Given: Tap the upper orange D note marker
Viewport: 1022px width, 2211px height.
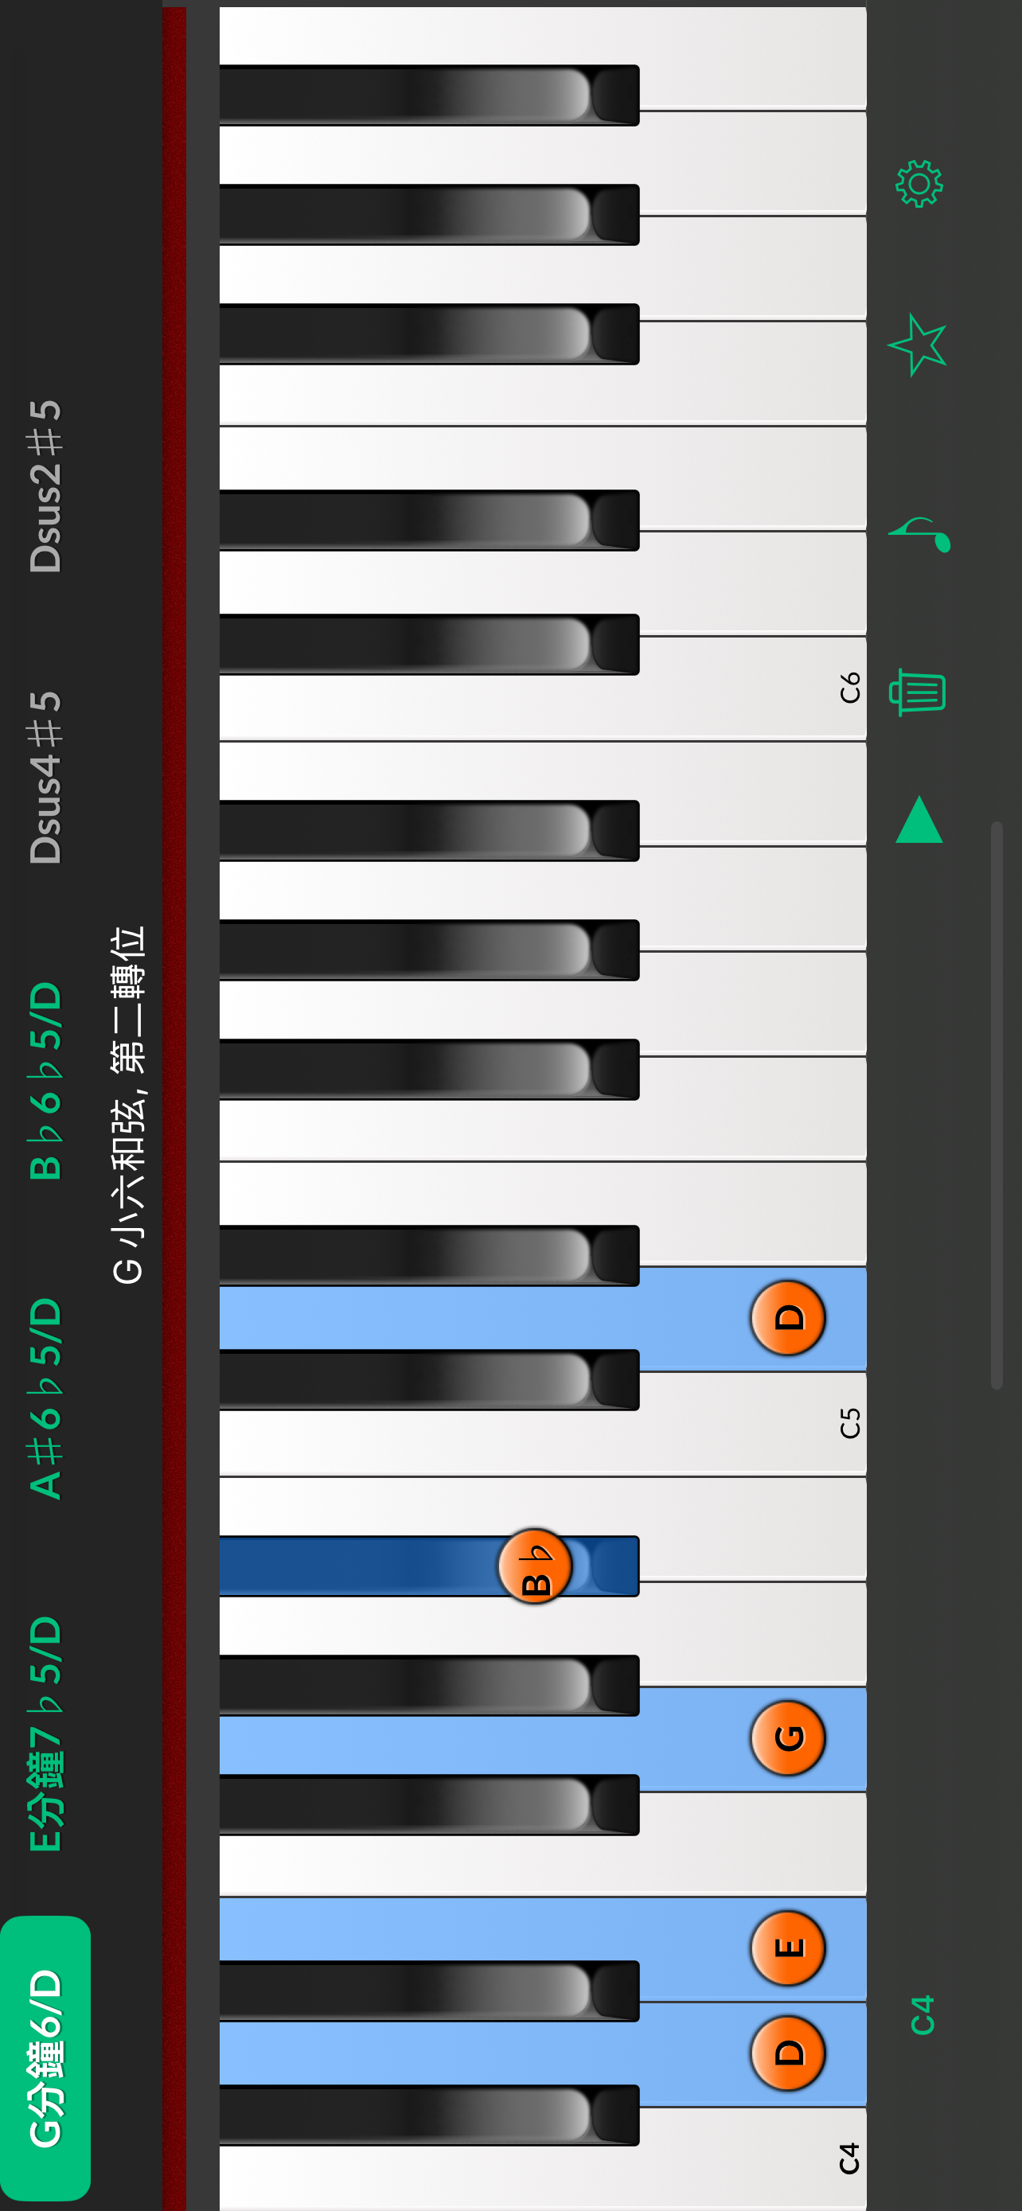Looking at the screenshot, I should coord(788,1317).
